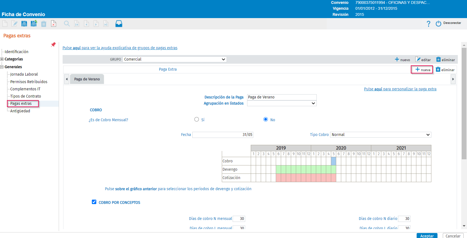467x238 pixels.
Task: Go to last record icon
Action: (x=106, y=24)
